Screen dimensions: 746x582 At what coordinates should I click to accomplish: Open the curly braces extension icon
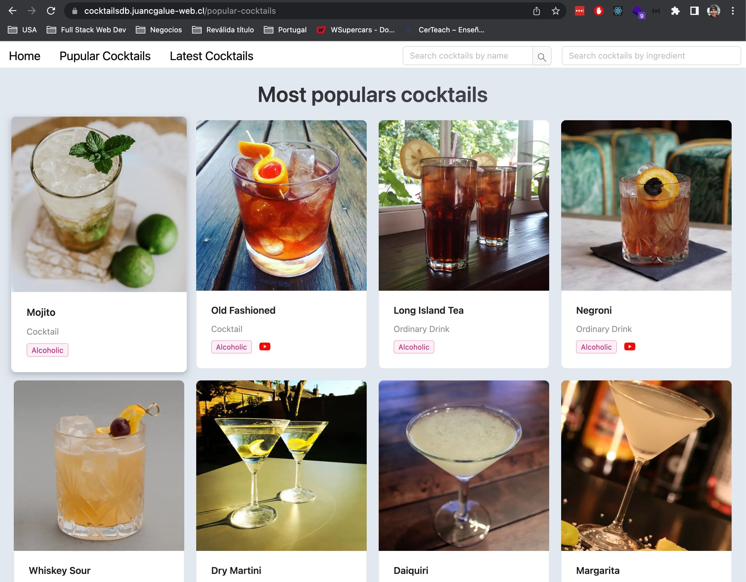(656, 11)
